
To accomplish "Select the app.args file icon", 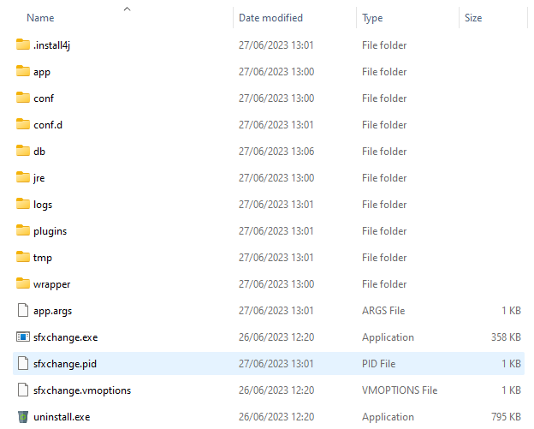I will 23,310.
